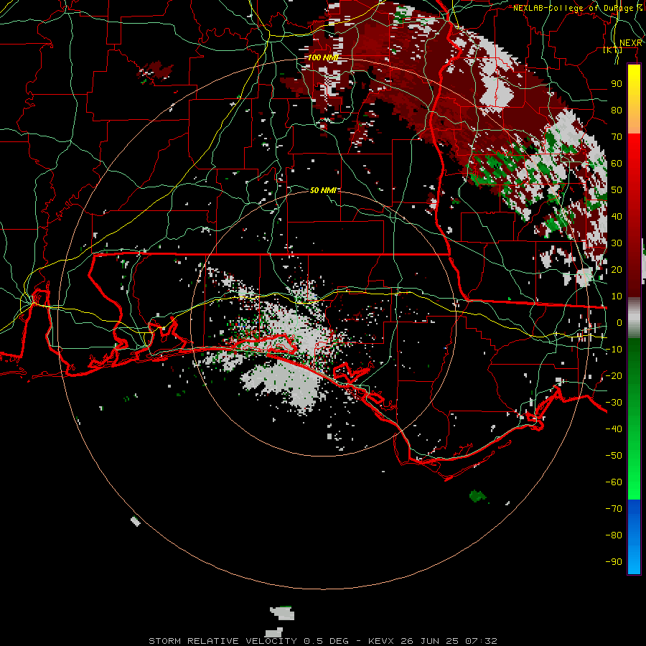The width and height of the screenshot is (646, 646).
Task: Select the 60 value on velocity scale
Action: (617, 163)
